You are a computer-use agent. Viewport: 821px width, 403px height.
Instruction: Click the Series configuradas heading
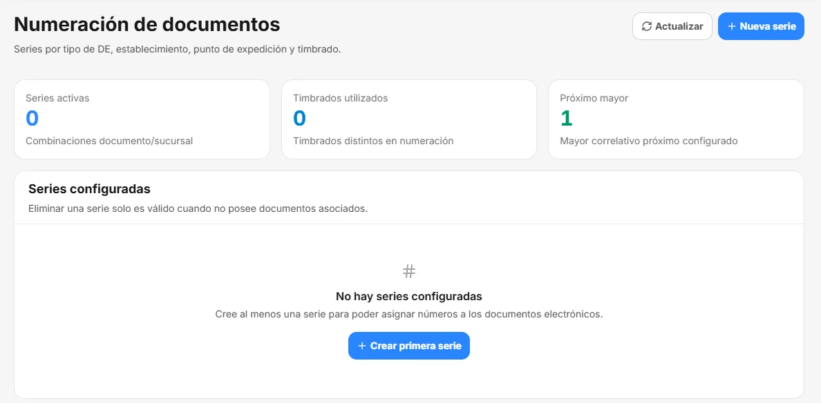[x=90, y=188]
